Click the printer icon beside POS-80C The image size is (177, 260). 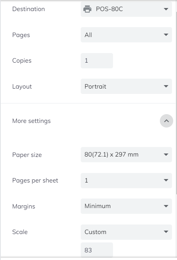87,9
